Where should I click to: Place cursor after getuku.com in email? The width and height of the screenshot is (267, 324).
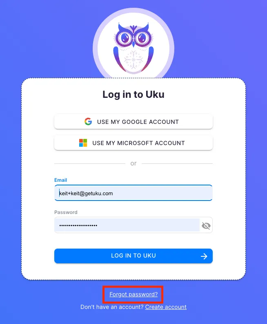pos(113,194)
